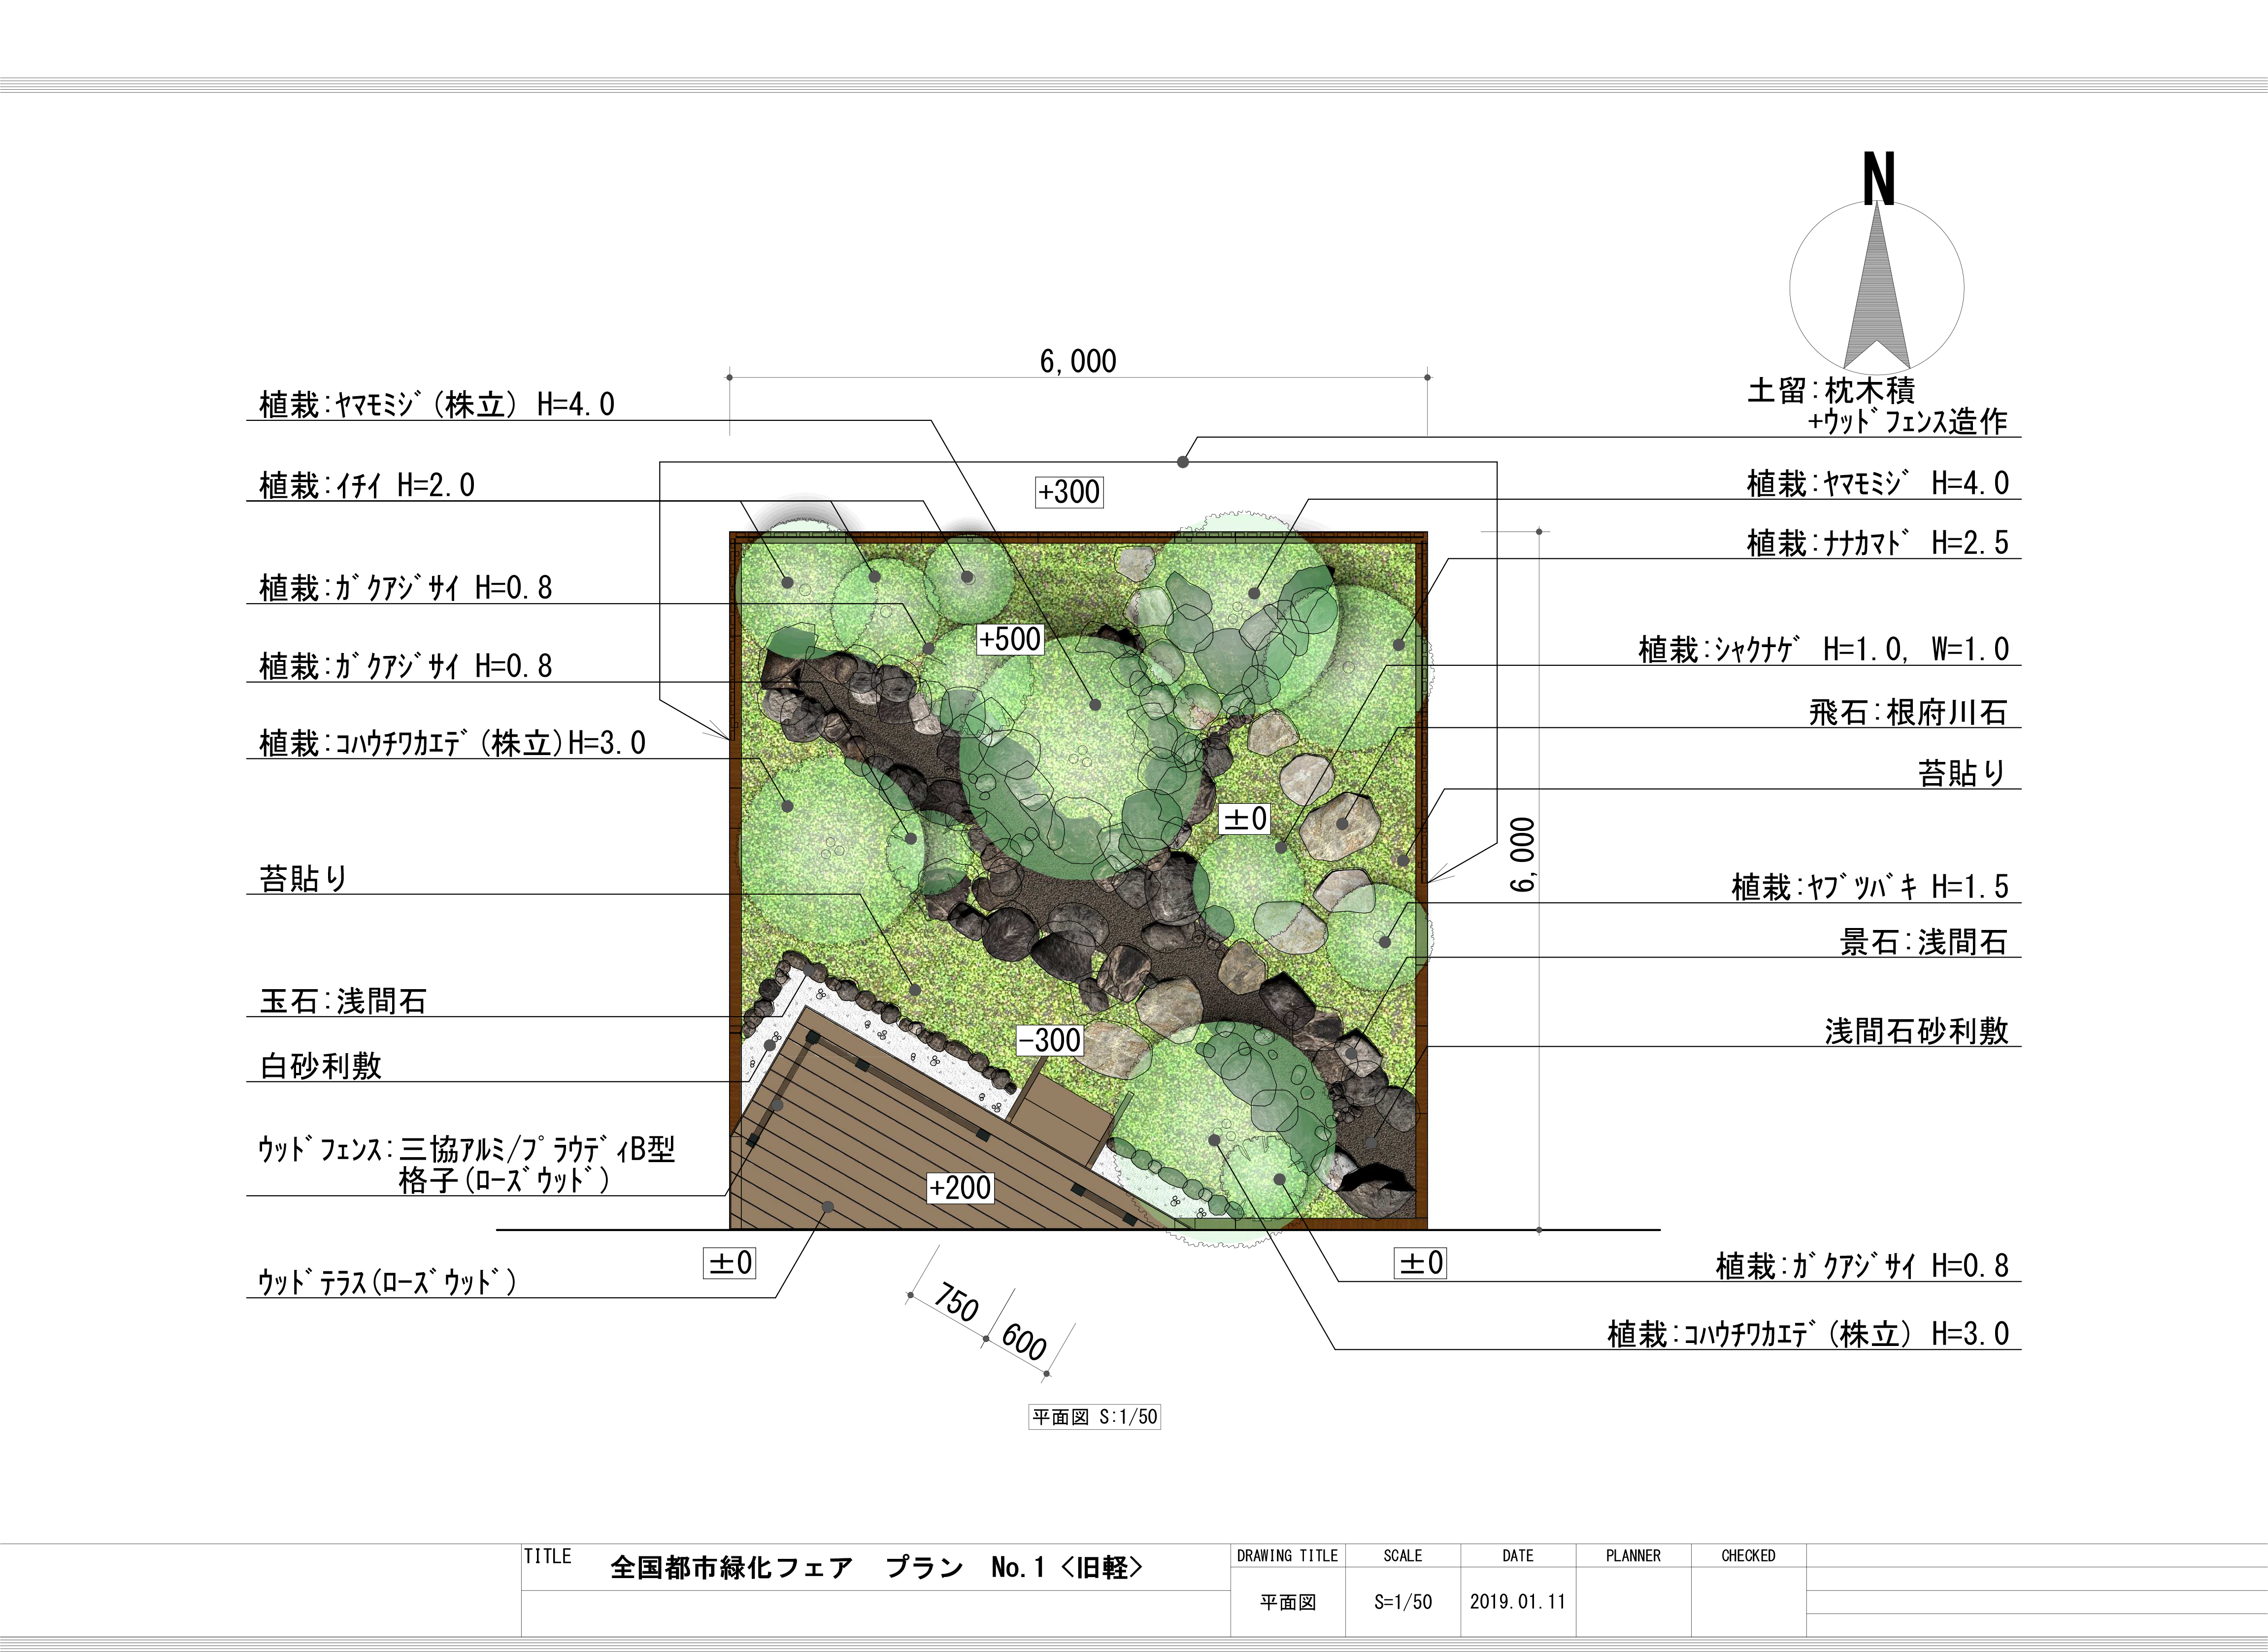Click label '植栽:ヤブツバキ H=1.5'
The image size is (2268, 1652).
pyautogui.click(x=1870, y=887)
